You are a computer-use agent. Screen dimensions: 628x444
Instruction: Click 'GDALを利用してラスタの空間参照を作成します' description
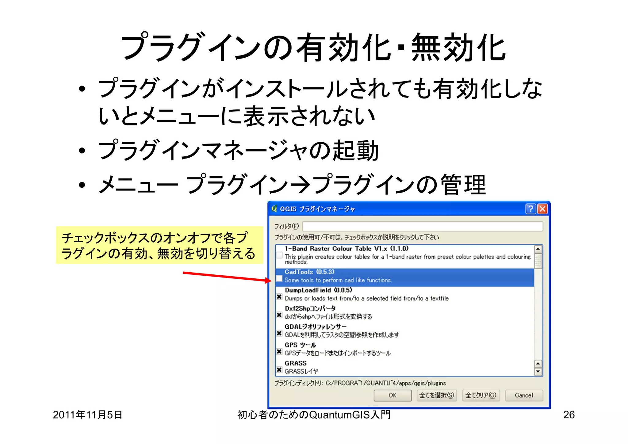(x=342, y=335)
